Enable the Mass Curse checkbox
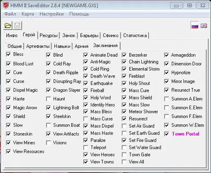This screenshot has height=173, width=211. tap(86, 119)
